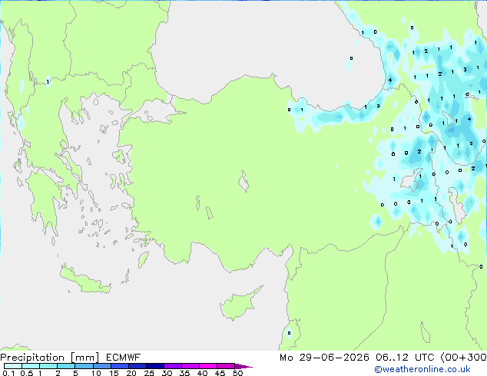Pick the 40–45 mm magenta legend swatch

208,366
